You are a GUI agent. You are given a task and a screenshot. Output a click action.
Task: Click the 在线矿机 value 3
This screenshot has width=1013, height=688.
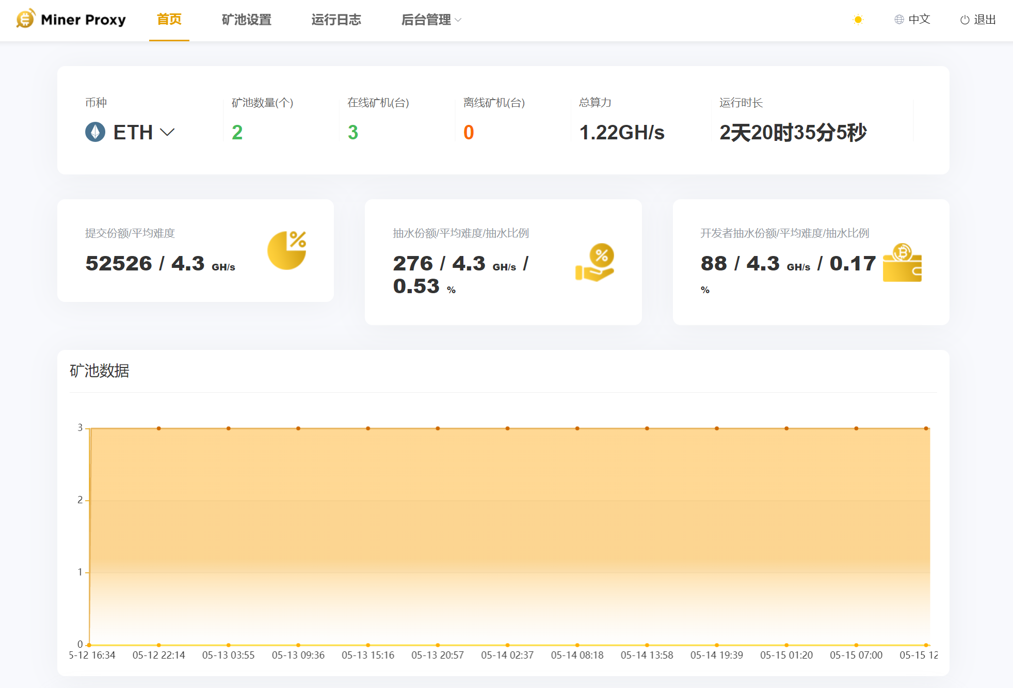click(353, 133)
